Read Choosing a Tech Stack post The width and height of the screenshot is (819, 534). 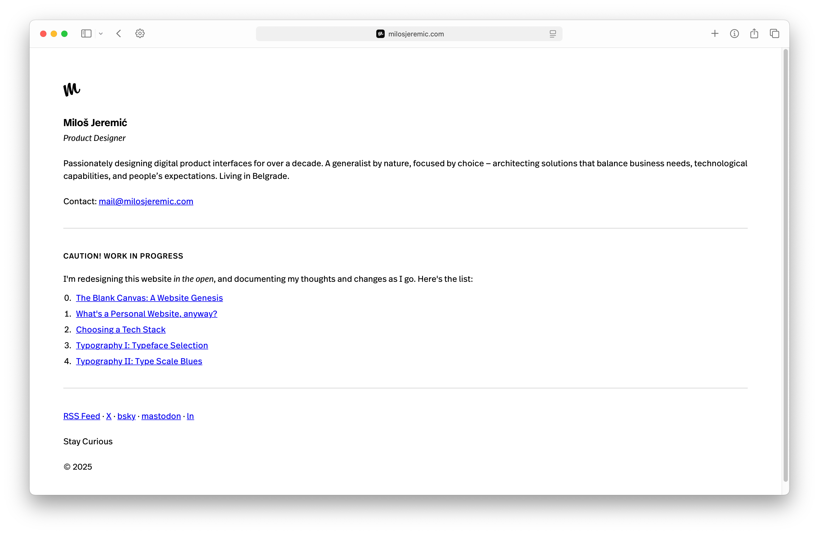[121, 330]
